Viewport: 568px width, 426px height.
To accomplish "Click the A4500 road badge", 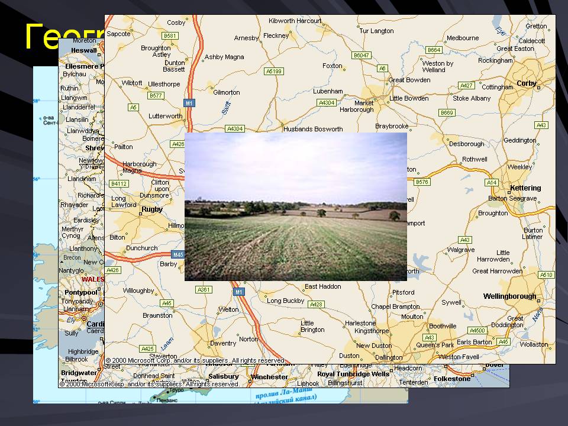I will tap(476, 330).
